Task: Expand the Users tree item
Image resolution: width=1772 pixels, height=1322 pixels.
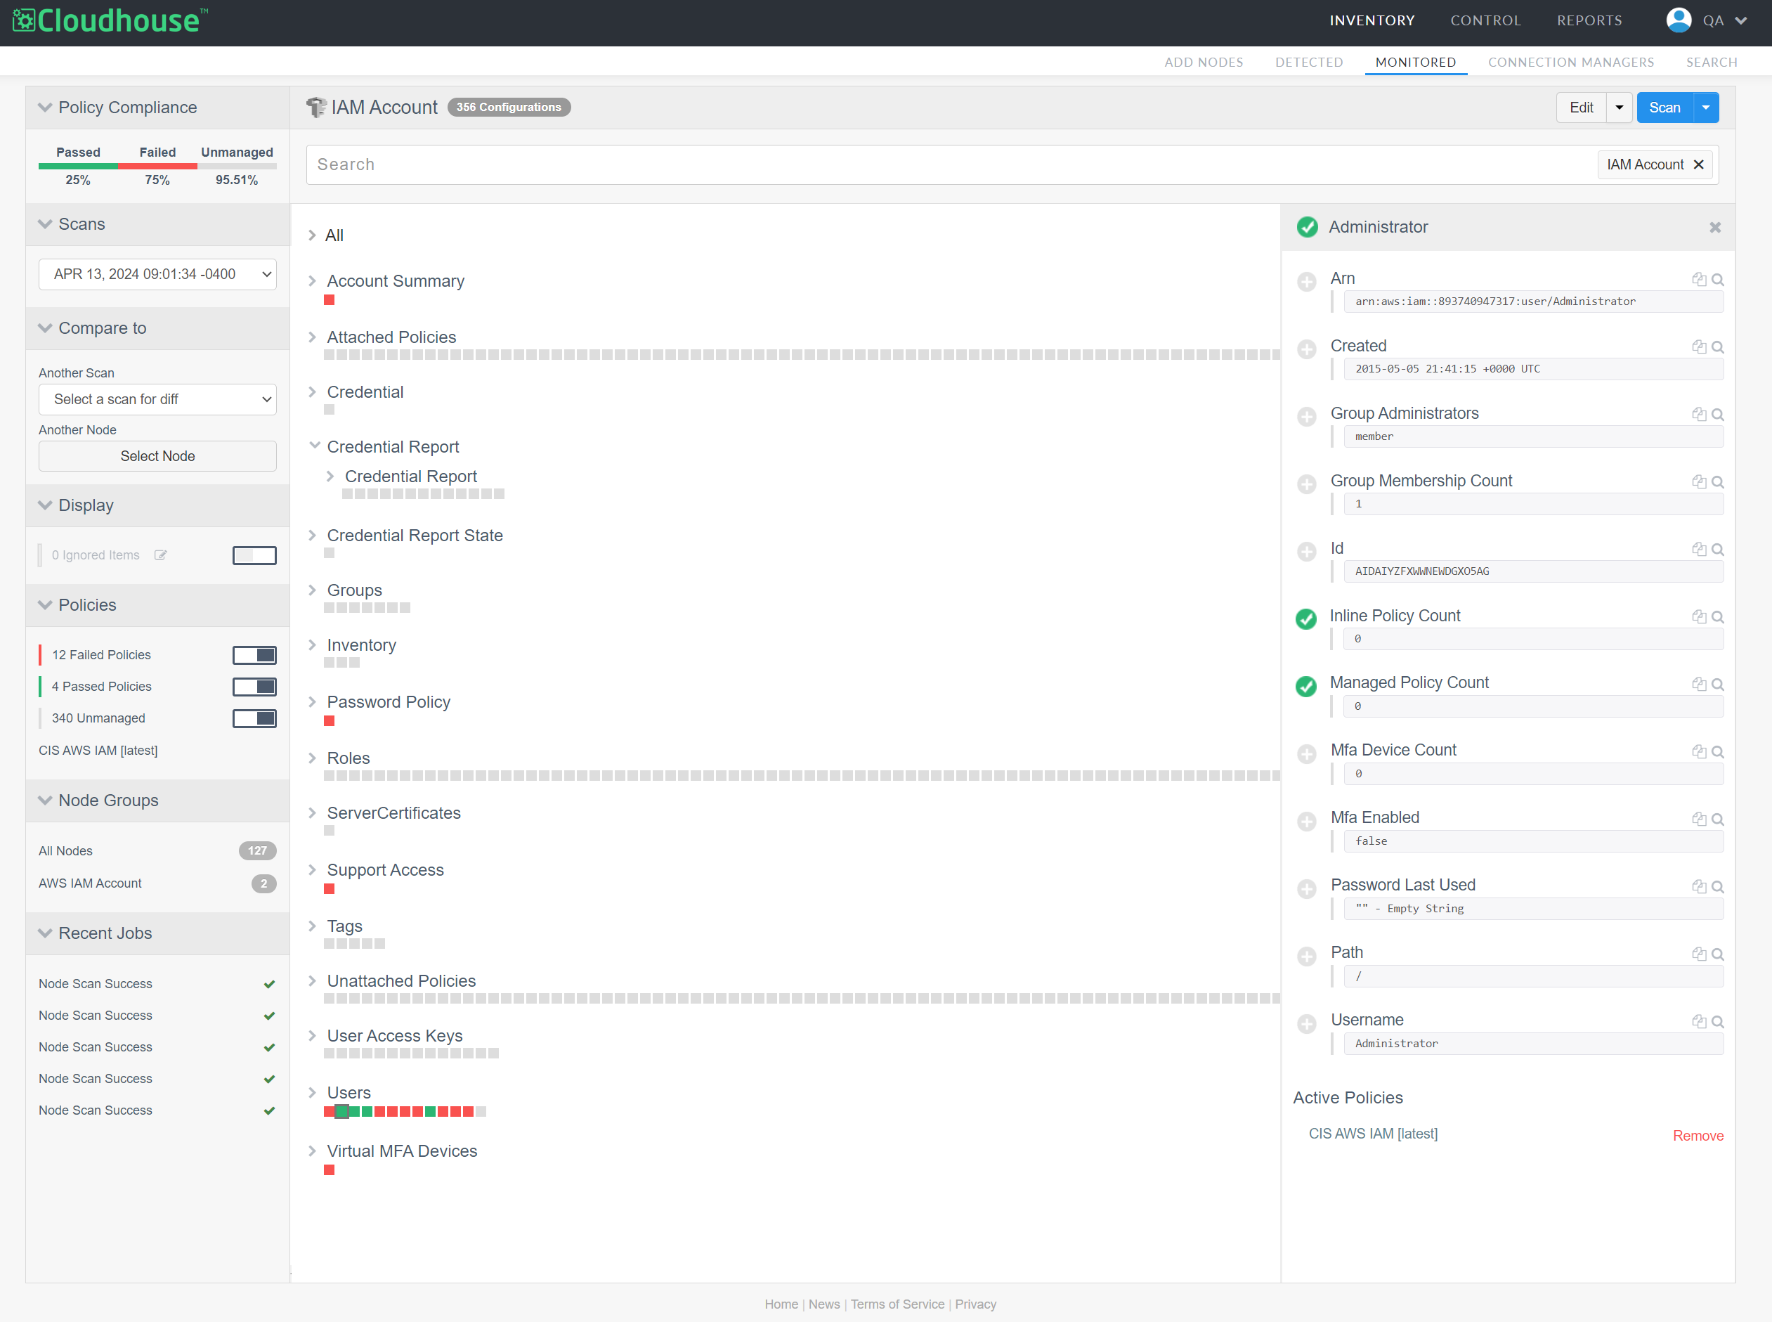Action: 313,1091
